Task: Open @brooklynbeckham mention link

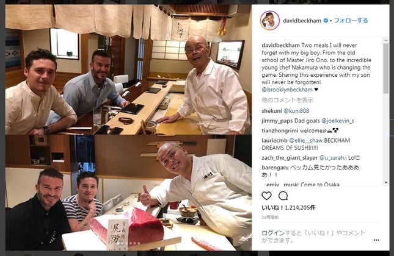Action: (x=287, y=90)
